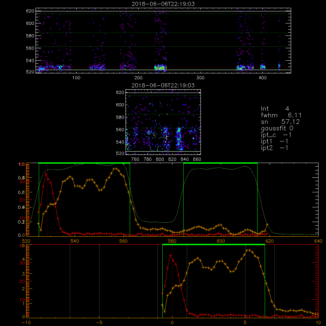Click x-axis label 200 on top plot
This screenshot has width=326, height=326.
coord(138,78)
